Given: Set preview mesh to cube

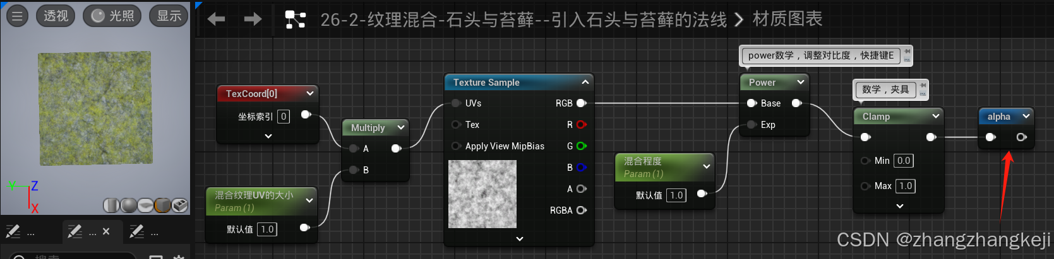Looking at the screenshot, I should [x=162, y=205].
